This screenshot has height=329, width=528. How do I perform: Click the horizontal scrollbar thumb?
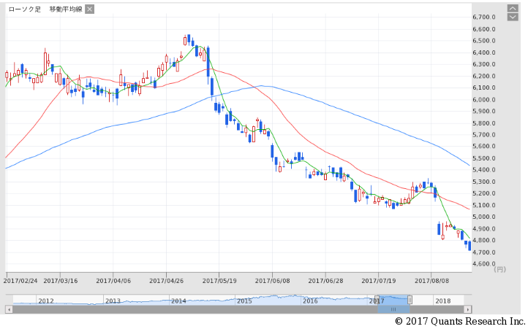point(393,309)
